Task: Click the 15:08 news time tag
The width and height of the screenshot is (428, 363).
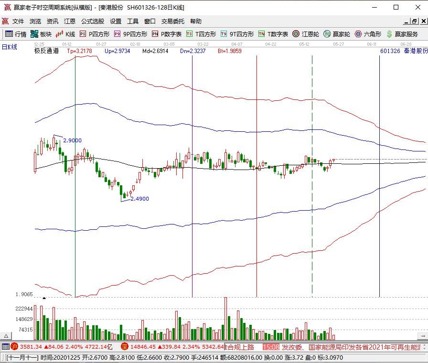Action: pyautogui.click(x=271, y=347)
